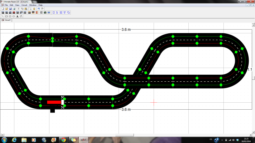Select the Text tool (A icon)
The image size is (255, 143).
tap(17, 16)
